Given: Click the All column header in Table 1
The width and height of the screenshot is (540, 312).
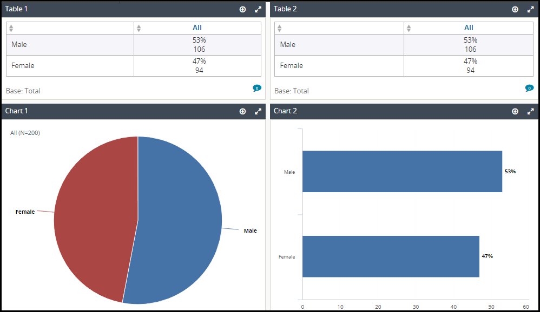Looking at the screenshot, I should click(197, 28).
